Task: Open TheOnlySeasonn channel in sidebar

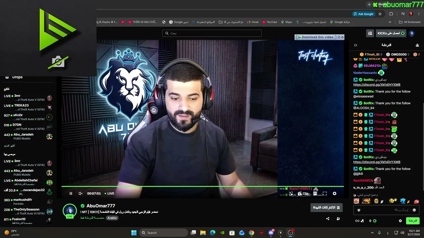Action: click(28, 211)
